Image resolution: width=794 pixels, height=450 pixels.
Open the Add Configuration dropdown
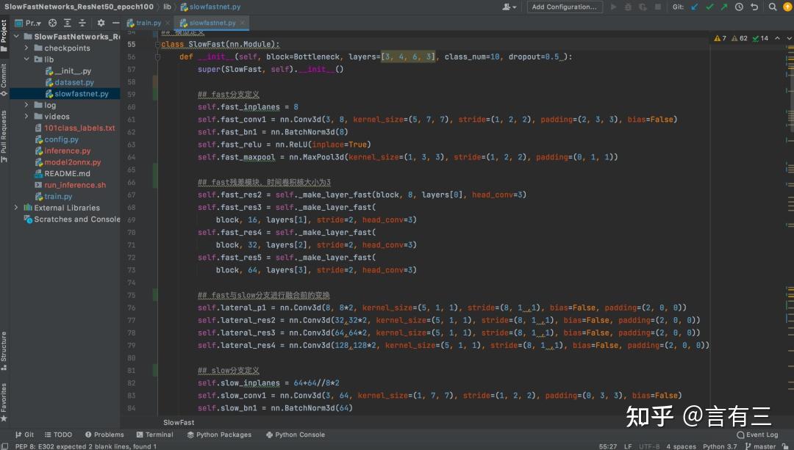tap(564, 7)
